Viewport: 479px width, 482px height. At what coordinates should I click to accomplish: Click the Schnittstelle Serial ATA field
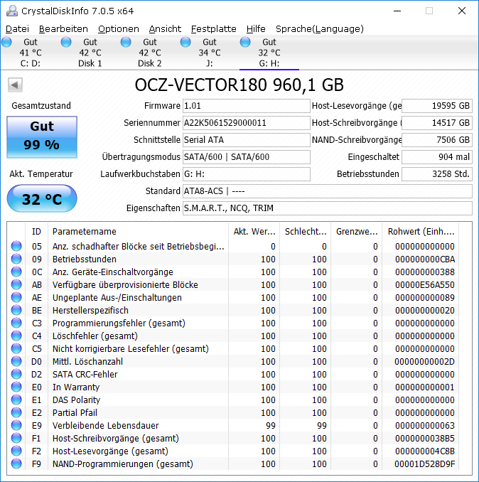247,140
